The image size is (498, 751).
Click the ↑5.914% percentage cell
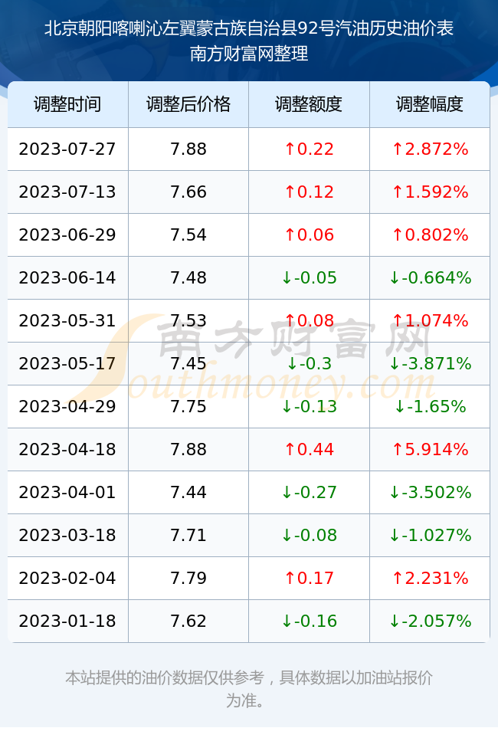[x=430, y=449]
